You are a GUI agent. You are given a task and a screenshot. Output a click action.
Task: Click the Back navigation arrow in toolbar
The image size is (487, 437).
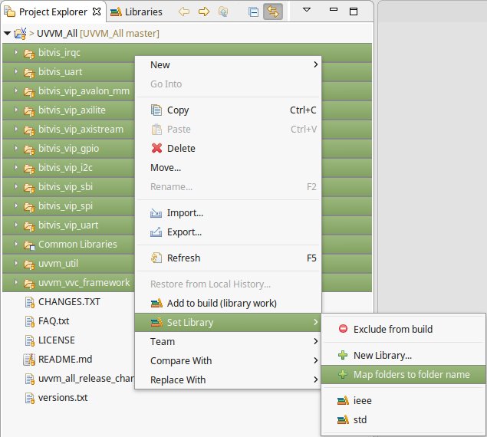184,11
